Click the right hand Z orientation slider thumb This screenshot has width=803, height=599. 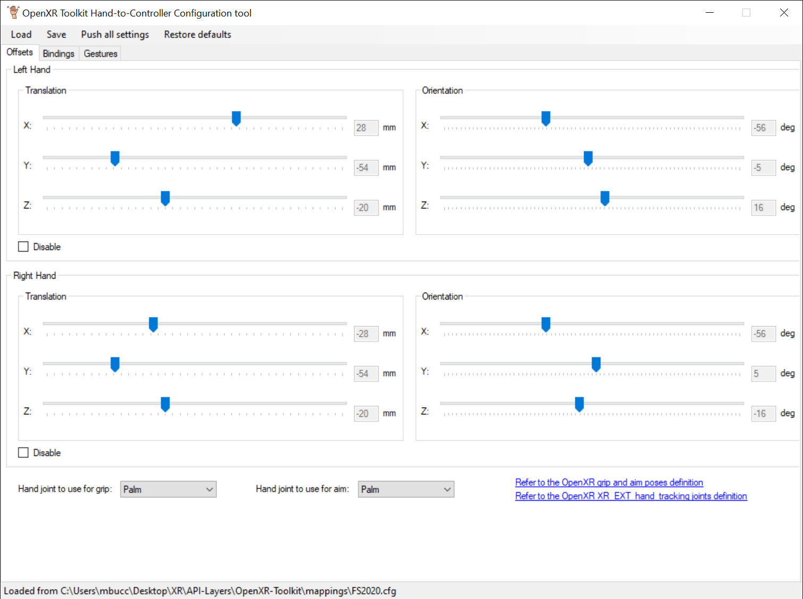[579, 404]
